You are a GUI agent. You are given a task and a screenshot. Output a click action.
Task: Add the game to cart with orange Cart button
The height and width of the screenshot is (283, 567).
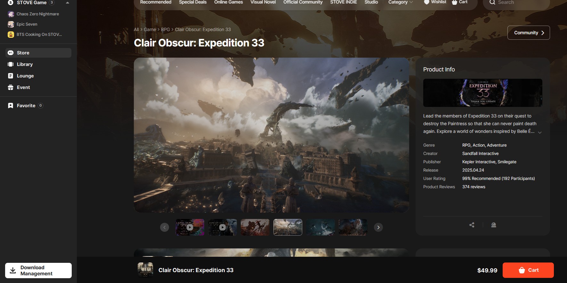pyautogui.click(x=528, y=270)
